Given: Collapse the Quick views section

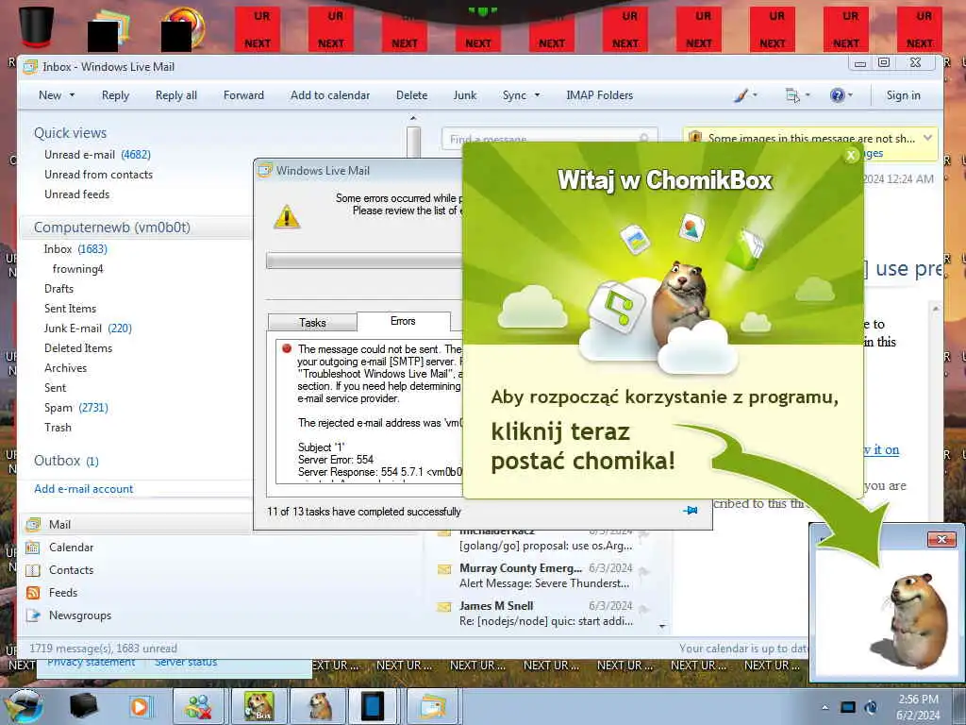Looking at the screenshot, I should (70, 133).
